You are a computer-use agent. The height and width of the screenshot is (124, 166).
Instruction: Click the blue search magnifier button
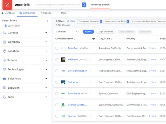point(84,5)
